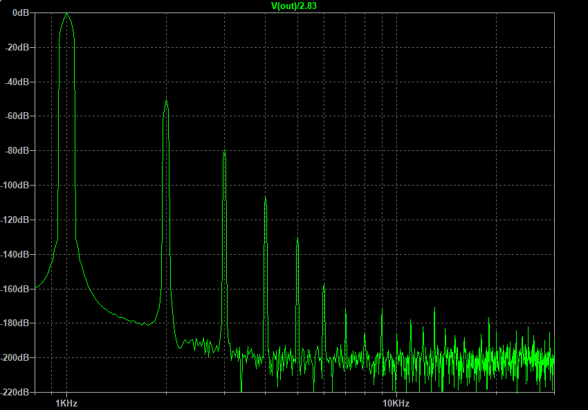The height and width of the screenshot is (410, 588).
Task: Click the -200dB axis label
Action: point(15,357)
